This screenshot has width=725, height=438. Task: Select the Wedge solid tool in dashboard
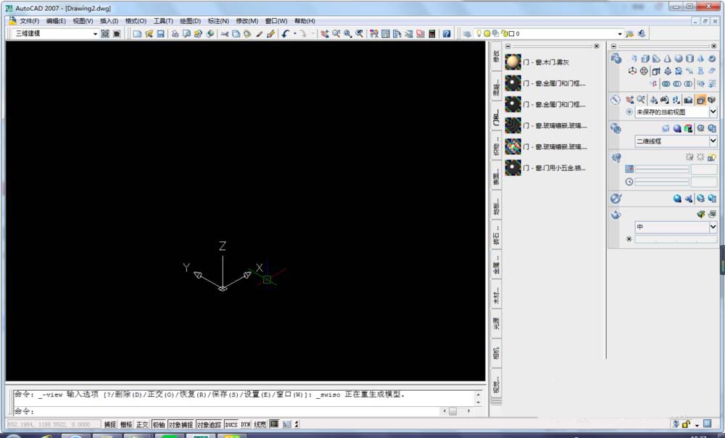coord(656,59)
